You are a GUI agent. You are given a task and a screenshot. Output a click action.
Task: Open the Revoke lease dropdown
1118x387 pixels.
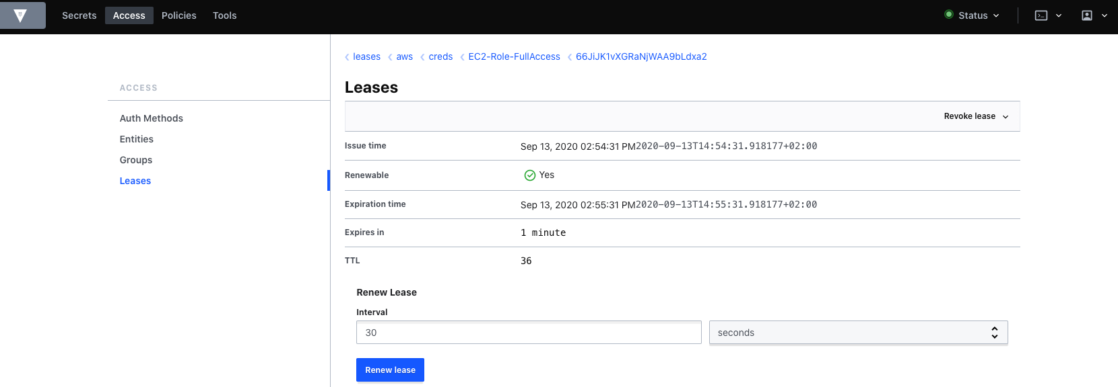976,116
